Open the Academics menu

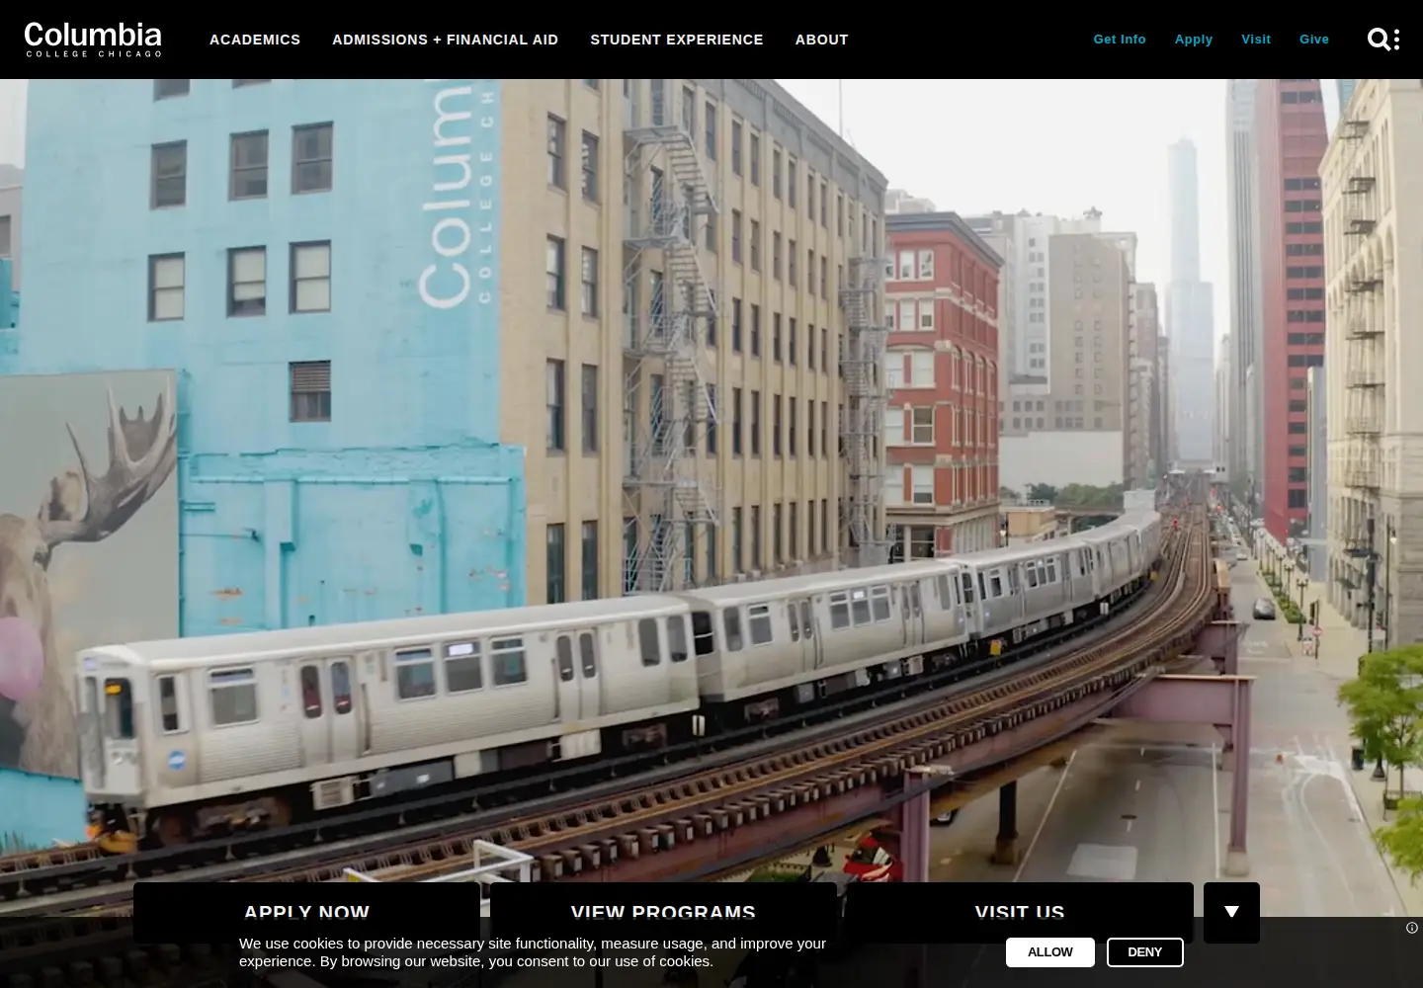[255, 40]
